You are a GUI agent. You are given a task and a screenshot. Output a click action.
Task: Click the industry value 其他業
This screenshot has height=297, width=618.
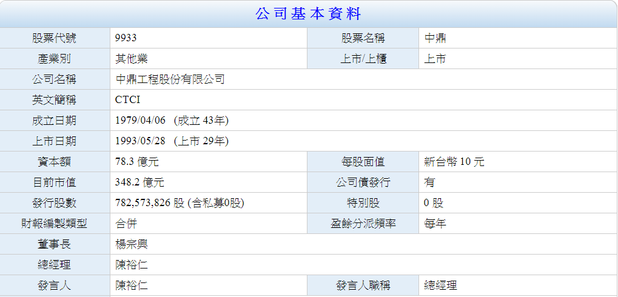pos(132,59)
